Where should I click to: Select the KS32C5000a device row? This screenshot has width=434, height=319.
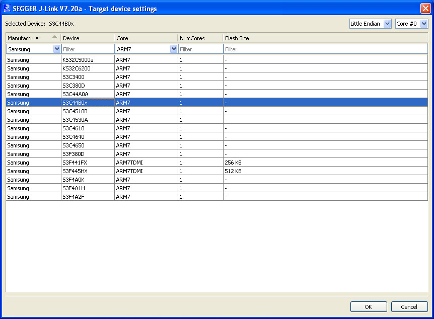[x=216, y=60]
